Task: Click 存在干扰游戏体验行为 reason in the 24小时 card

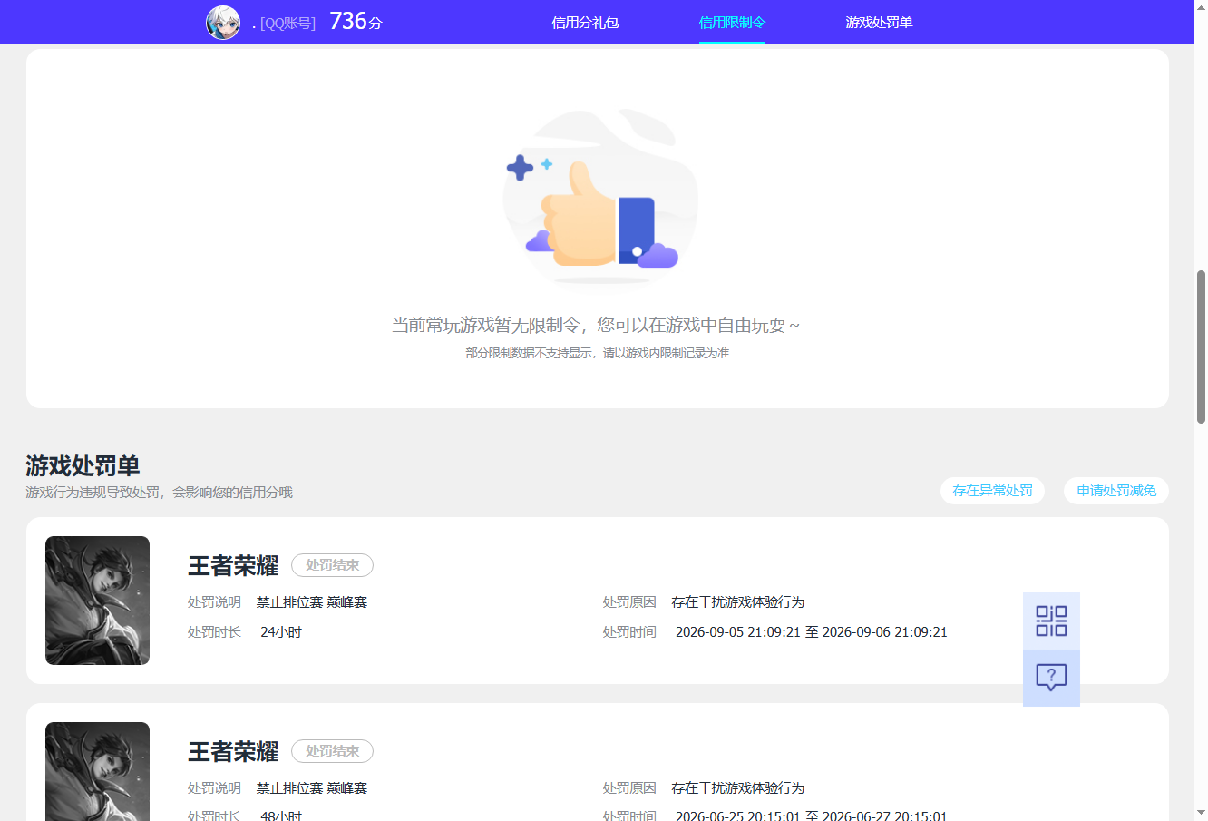Action: tap(738, 602)
